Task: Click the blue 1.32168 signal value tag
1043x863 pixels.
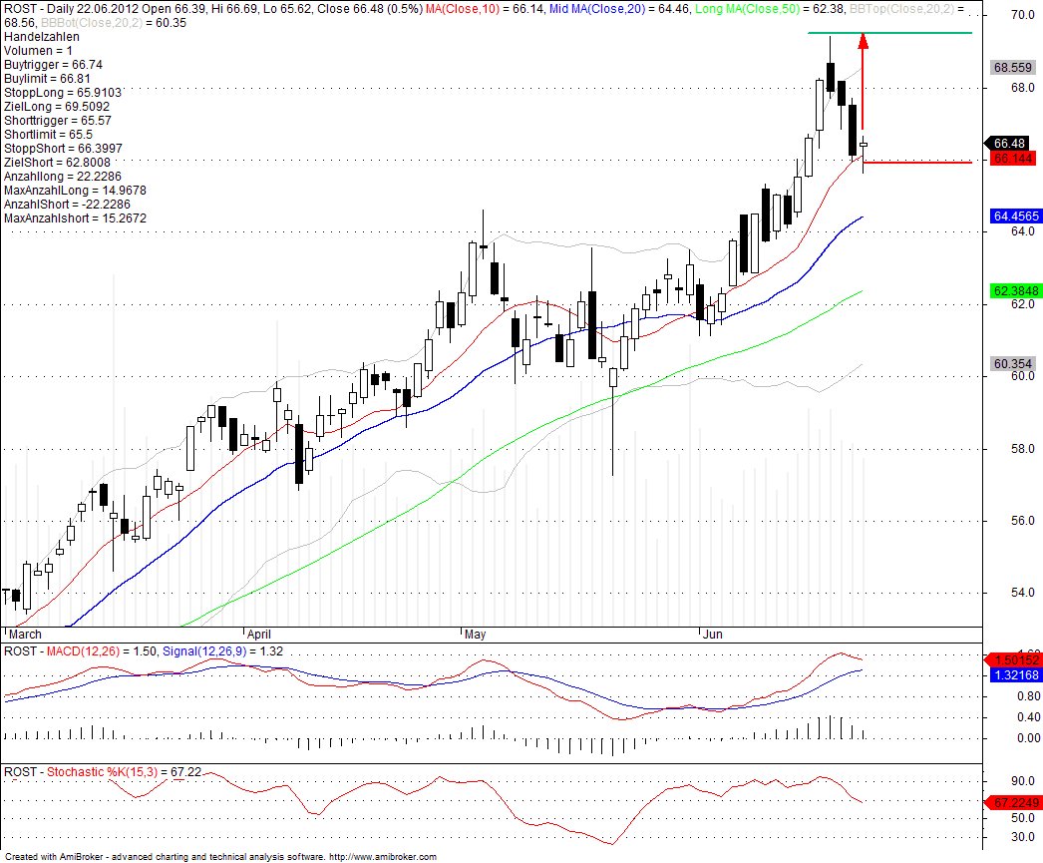Action: [1016, 674]
